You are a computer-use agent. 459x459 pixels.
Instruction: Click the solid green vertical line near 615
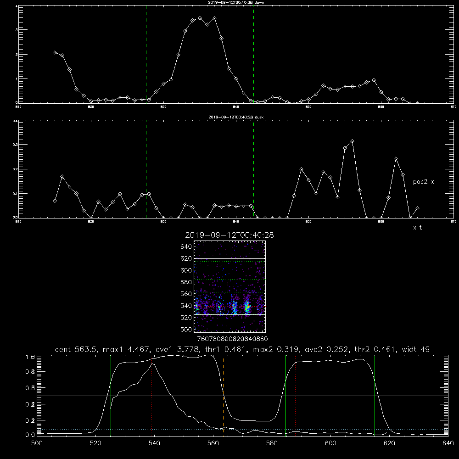point(375,396)
